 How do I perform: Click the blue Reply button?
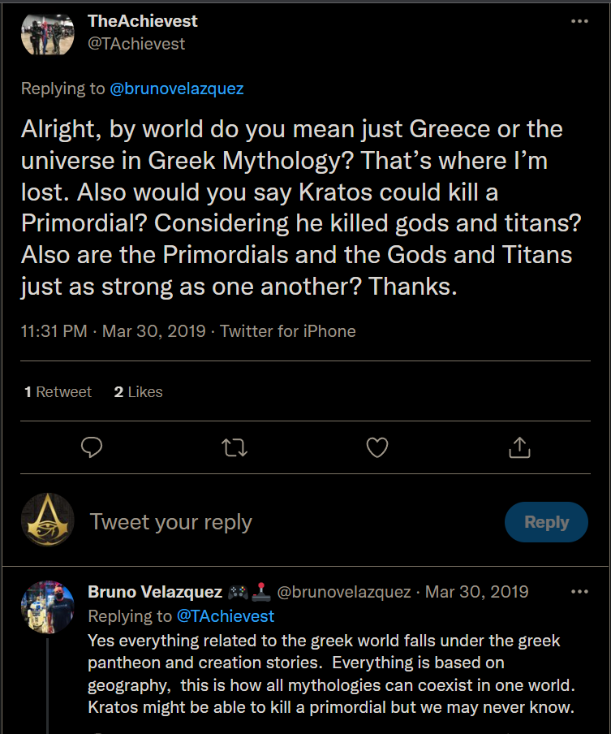(546, 522)
